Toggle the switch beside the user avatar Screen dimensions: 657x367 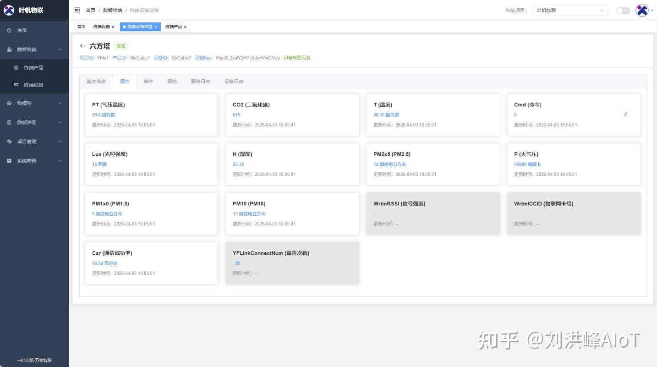(623, 11)
